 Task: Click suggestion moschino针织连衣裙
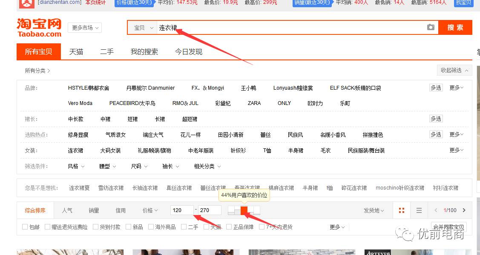400,188
